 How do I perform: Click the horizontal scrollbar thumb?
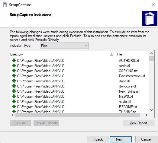click(78, 115)
